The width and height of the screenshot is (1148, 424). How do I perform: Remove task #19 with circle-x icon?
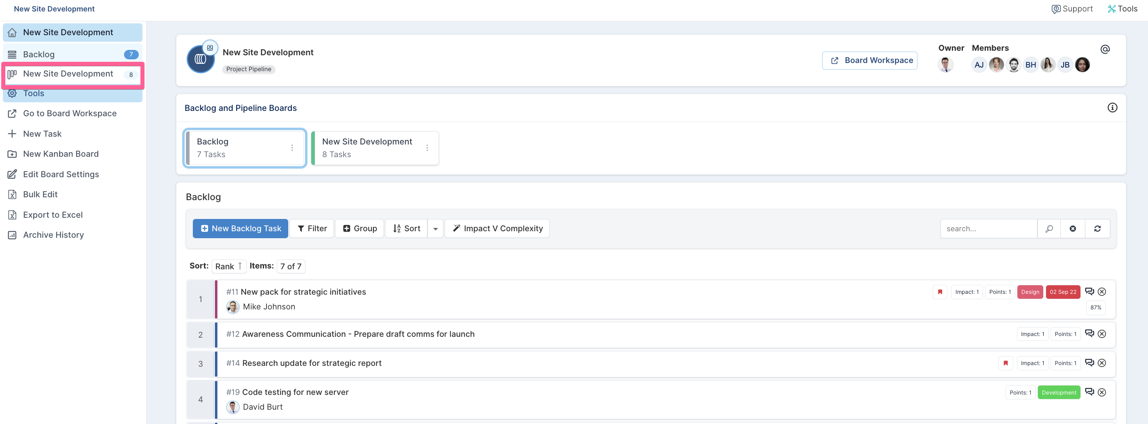(1102, 392)
